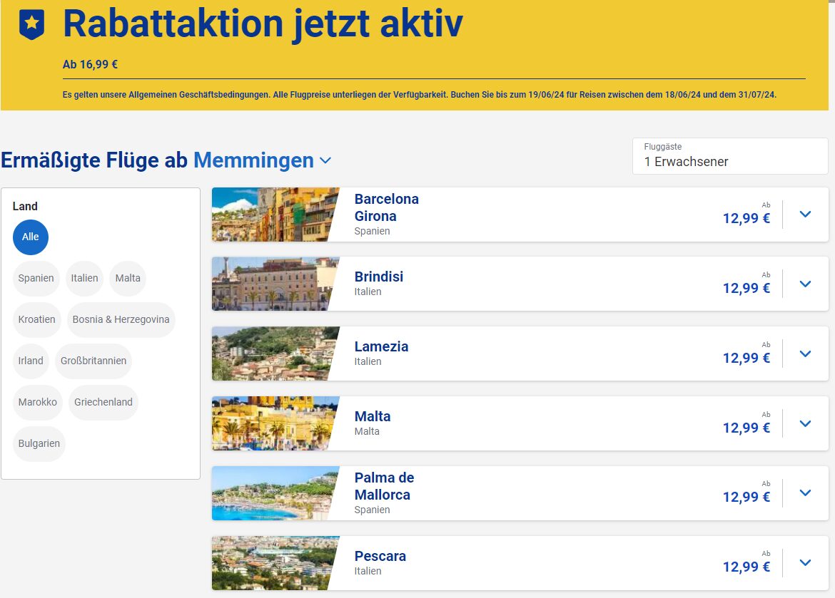
Task: Expand the Pescara flight details
Action: click(804, 562)
